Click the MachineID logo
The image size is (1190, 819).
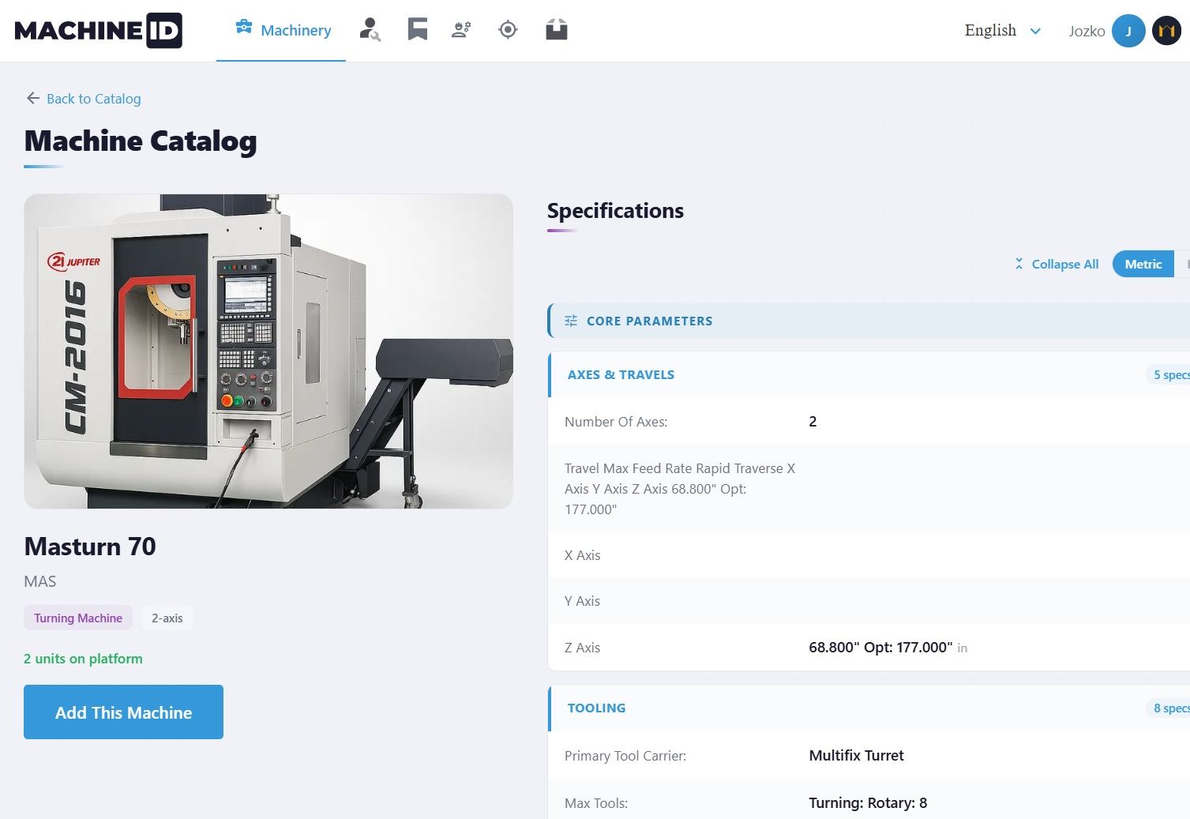coord(99,31)
